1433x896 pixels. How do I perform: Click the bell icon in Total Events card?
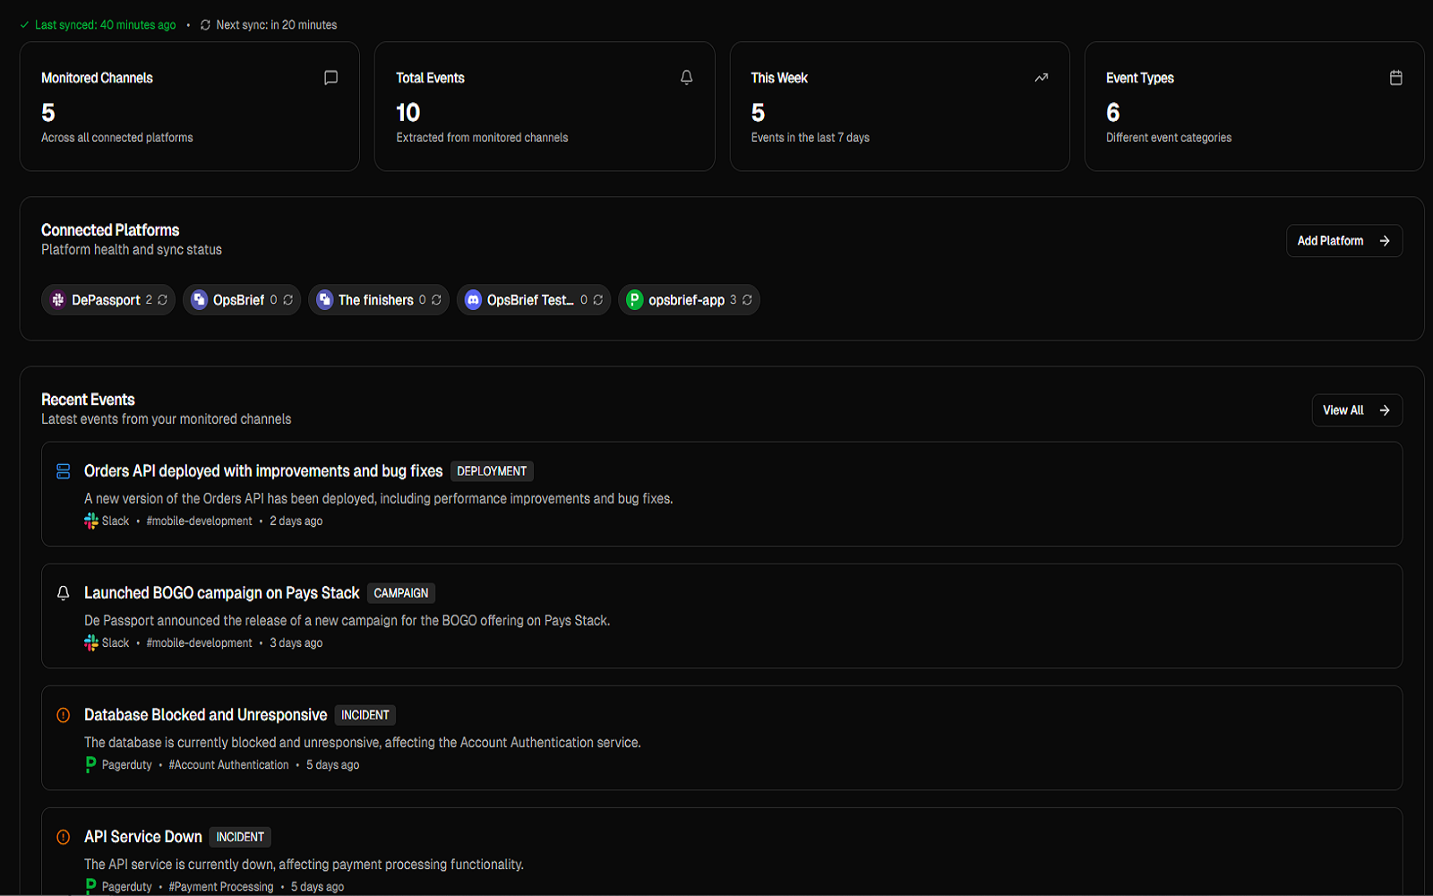pyautogui.click(x=686, y=78)
